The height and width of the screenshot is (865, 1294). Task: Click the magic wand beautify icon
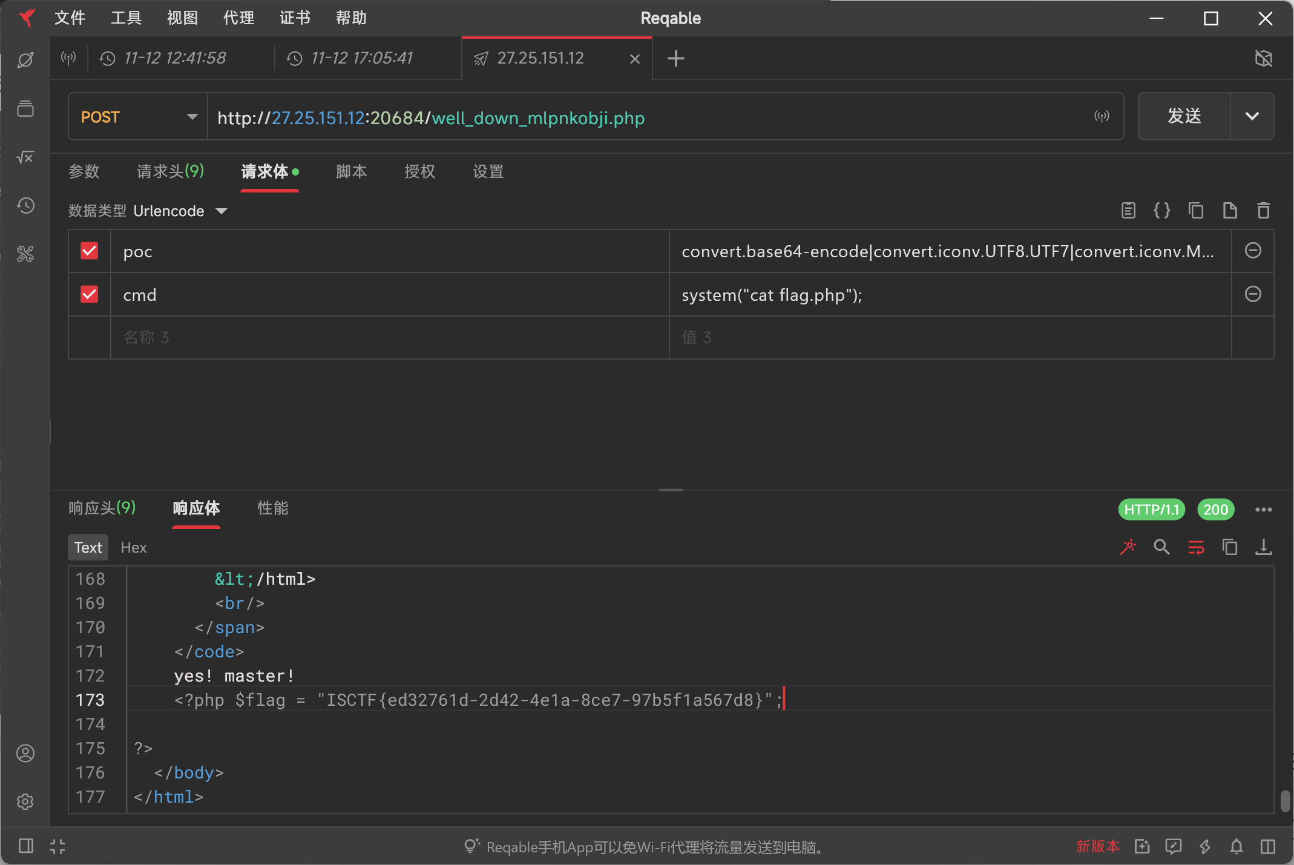point(1128,547)
